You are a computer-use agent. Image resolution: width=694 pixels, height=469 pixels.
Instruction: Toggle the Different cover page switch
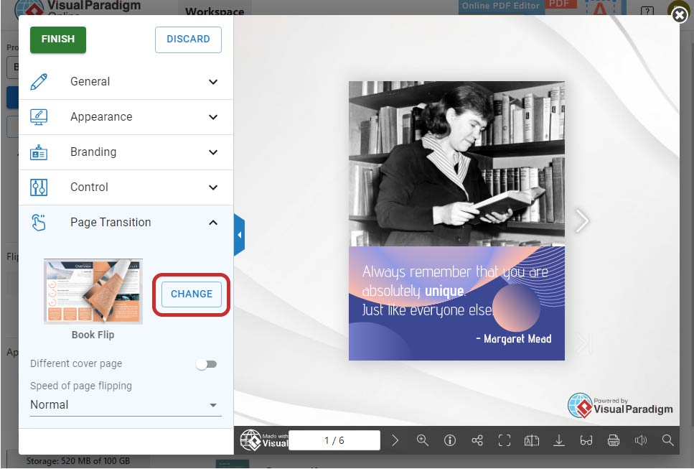coord(207,364)
